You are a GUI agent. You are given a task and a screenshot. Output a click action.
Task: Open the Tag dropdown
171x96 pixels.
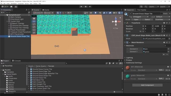(x=141, y=17)
